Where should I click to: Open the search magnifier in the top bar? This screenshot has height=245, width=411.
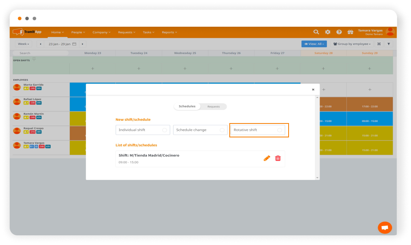[316, 32]
